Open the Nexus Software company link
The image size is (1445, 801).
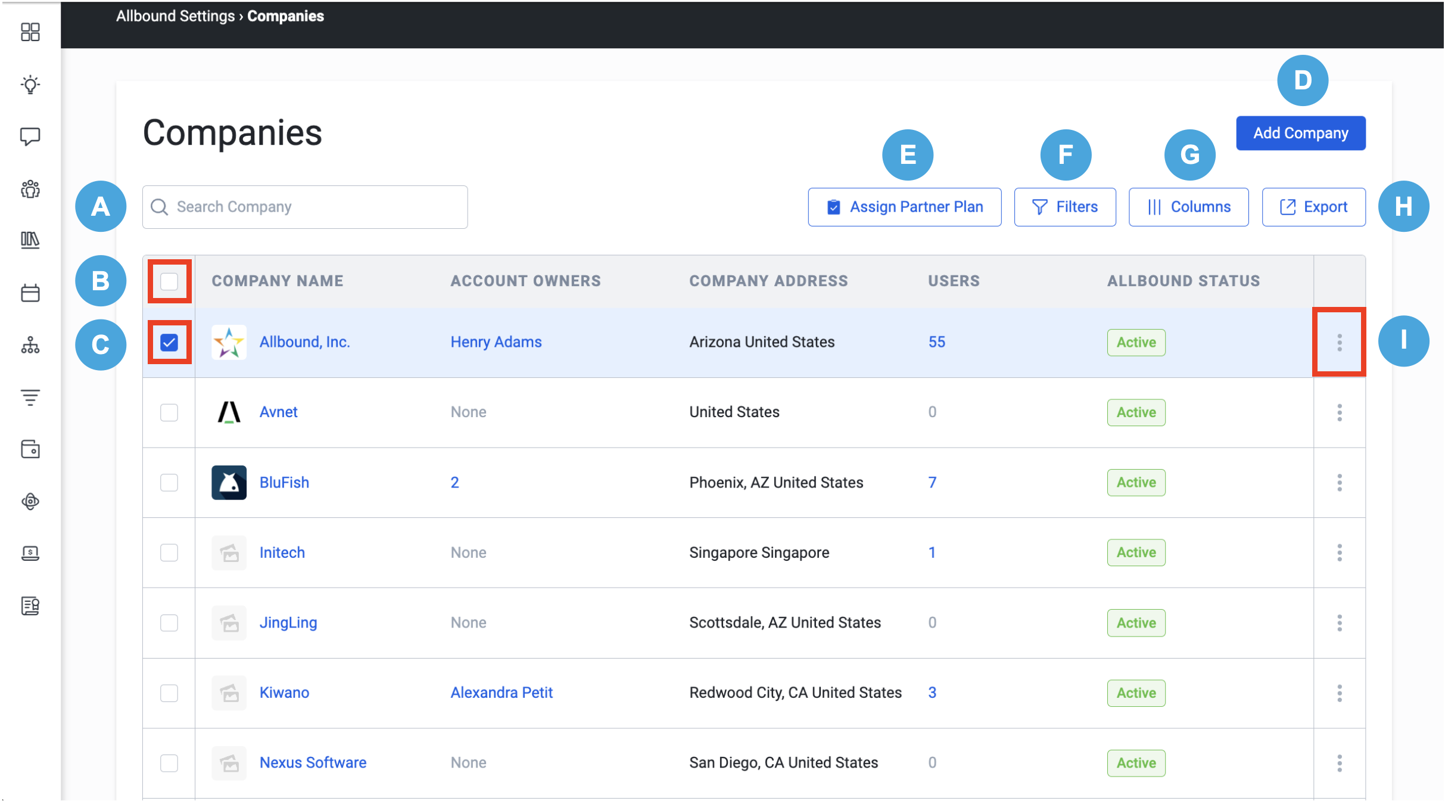[313, 763]
